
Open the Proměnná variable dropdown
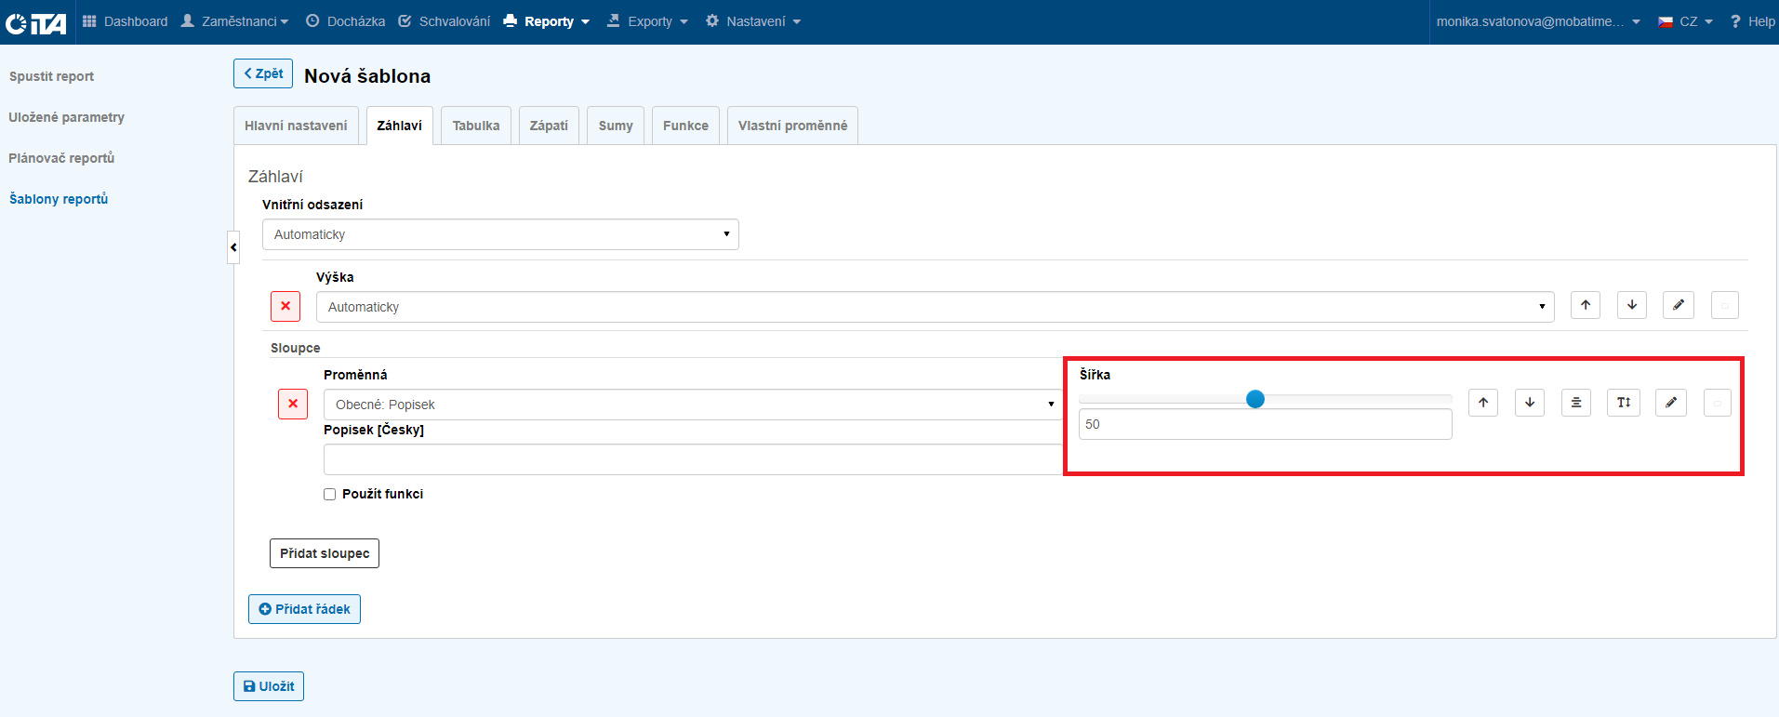[693, 405]
